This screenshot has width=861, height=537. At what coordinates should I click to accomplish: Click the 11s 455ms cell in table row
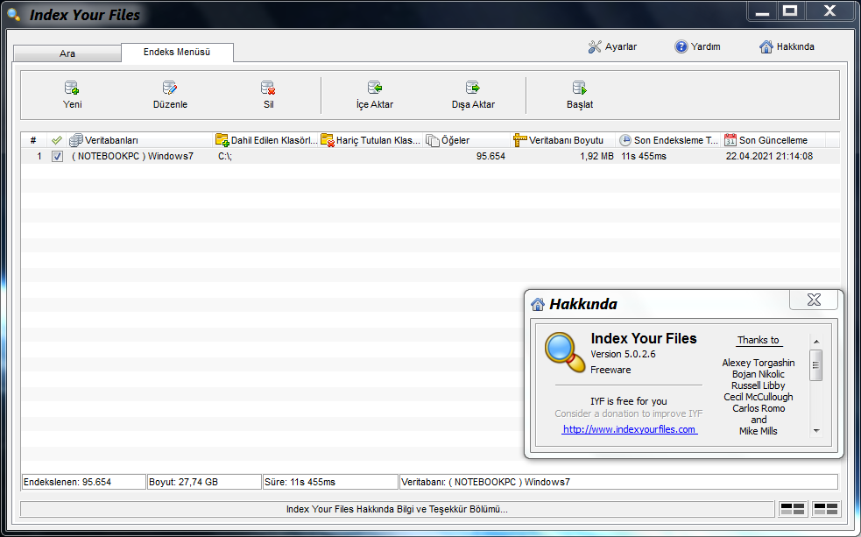pyautogui.click(x=644, y=157)
